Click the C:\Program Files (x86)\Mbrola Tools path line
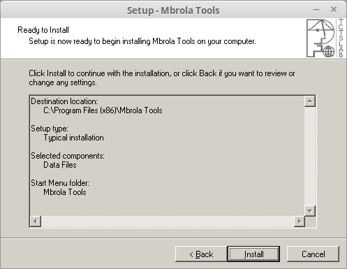The height and width of the screenshot is (269, 347). (103, 110)
